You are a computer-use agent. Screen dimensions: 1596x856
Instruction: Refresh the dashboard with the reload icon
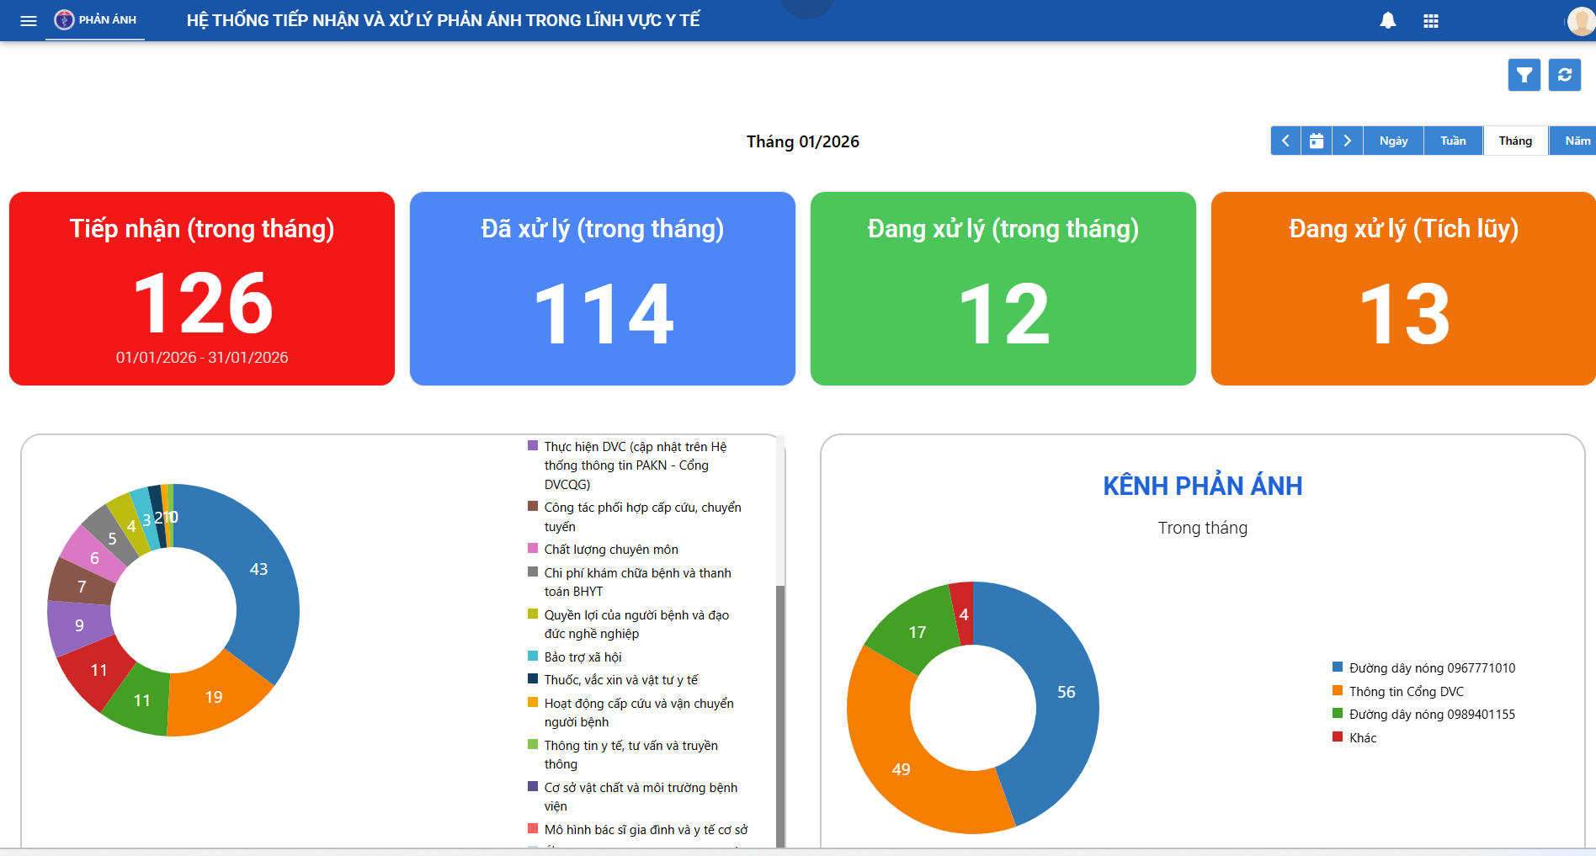pos(1566,75)
